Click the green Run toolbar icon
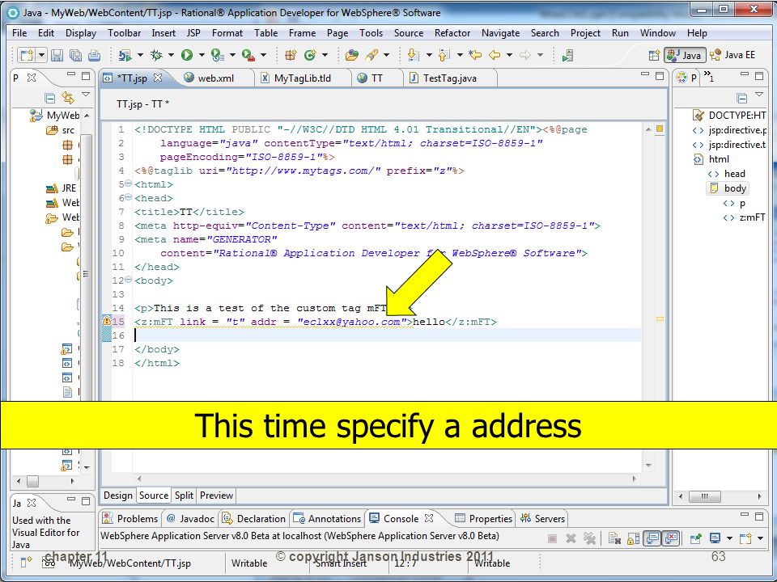Image resolution: width=777 pixels, height=582 pixels. click(187, 55)
